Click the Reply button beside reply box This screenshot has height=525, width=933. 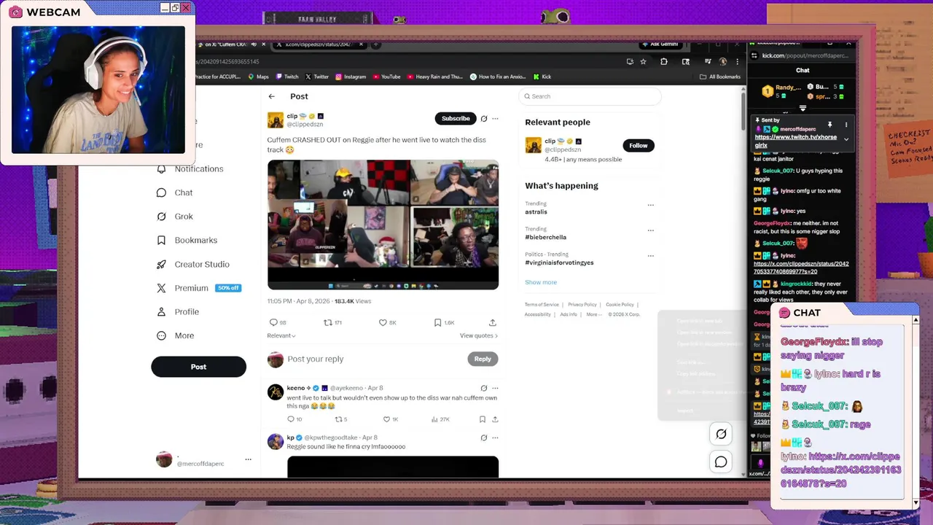(483, 359)
